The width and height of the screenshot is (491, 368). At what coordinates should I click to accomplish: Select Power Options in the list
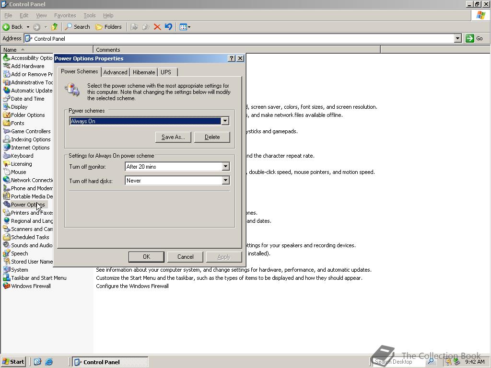[x=28, y=204]
